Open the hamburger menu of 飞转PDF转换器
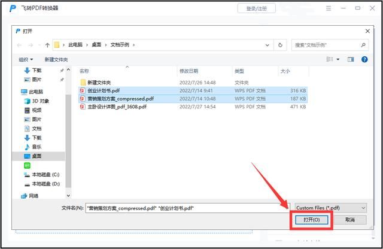Viewport: 383px width, 249px height. [x=329, y=8]
